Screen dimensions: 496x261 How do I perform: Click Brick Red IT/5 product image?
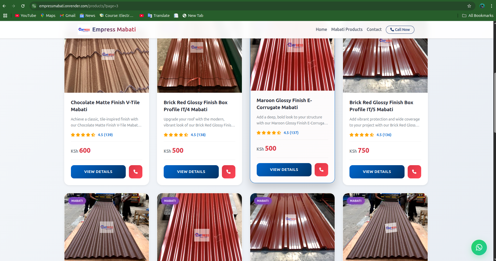pos(385,66)
